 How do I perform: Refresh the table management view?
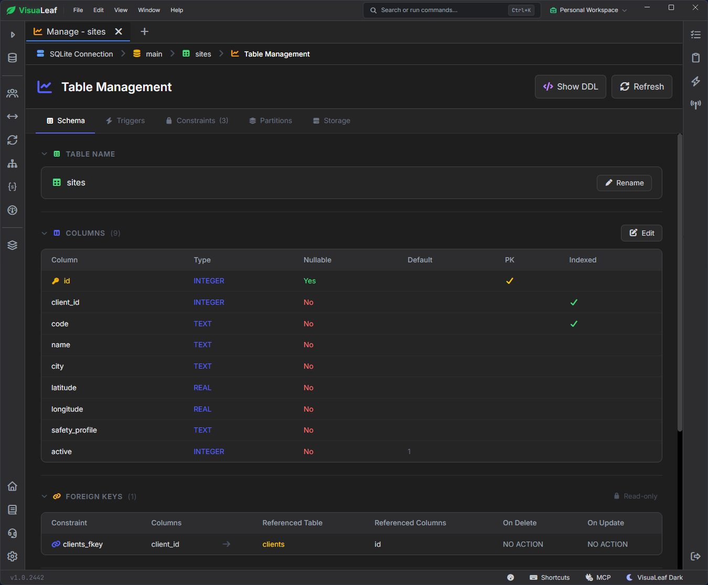click(642, 86)
